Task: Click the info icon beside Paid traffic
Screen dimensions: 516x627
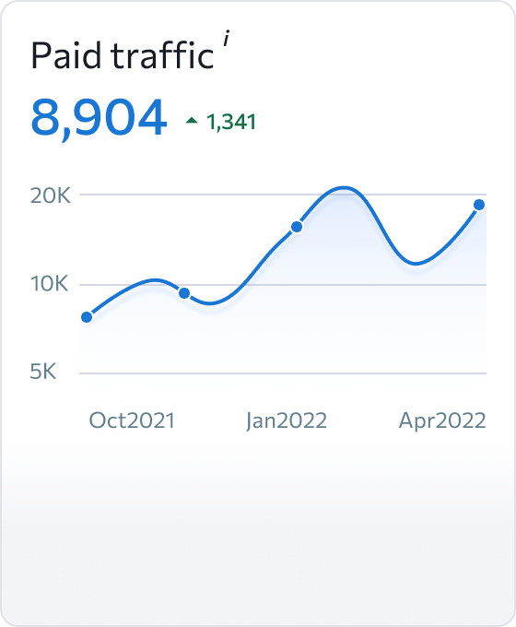Action: (x=227, y=38)
